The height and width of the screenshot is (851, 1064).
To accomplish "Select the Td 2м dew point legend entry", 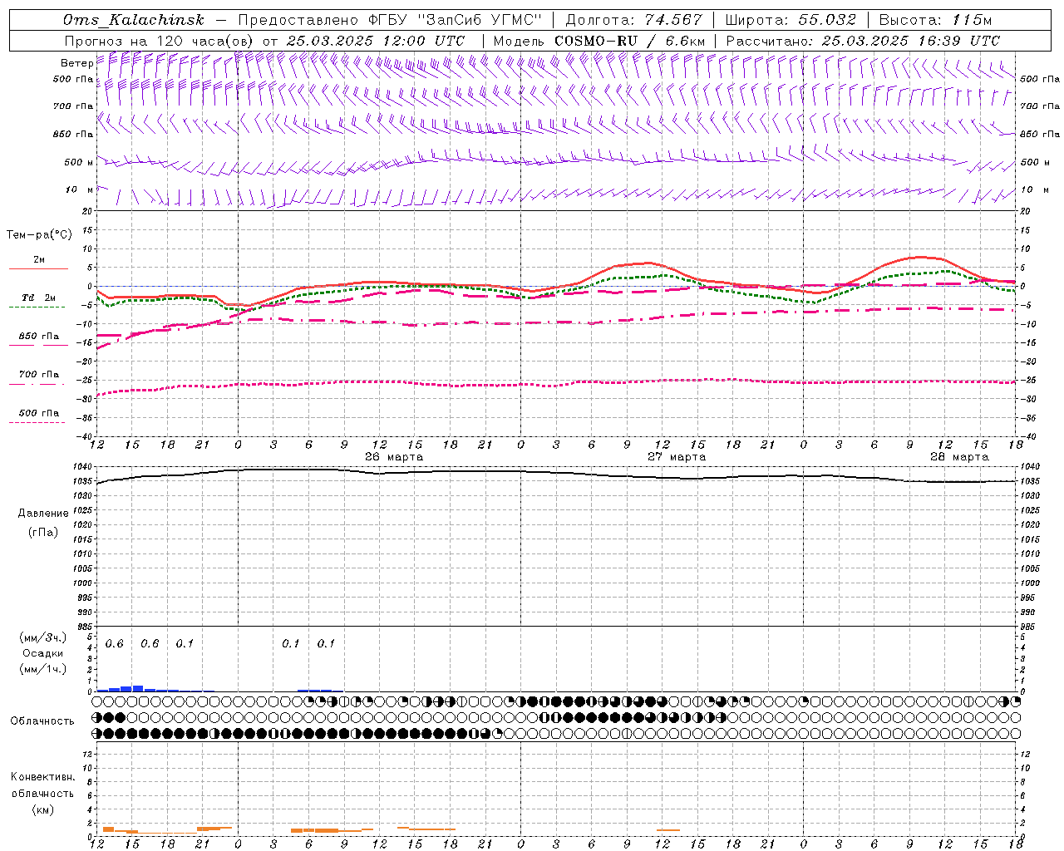I will tap(38, 298).
